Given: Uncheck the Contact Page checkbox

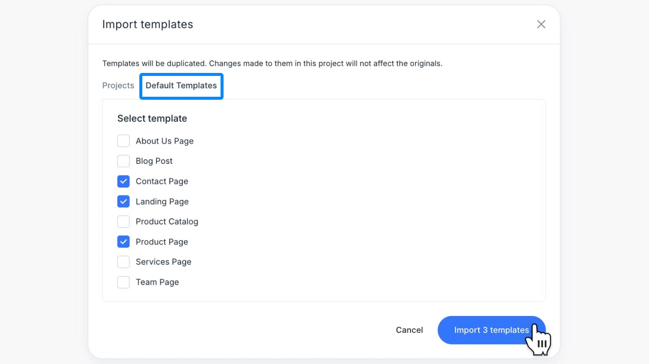Looking at the screenshot, I should click(x=123, y=181).
